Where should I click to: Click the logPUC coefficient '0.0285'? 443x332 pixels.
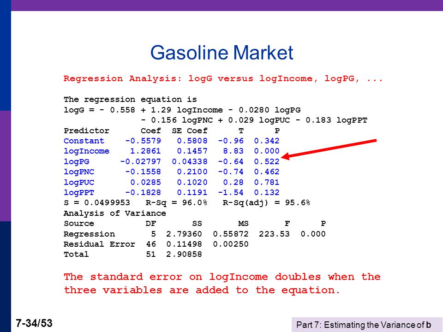145,182
